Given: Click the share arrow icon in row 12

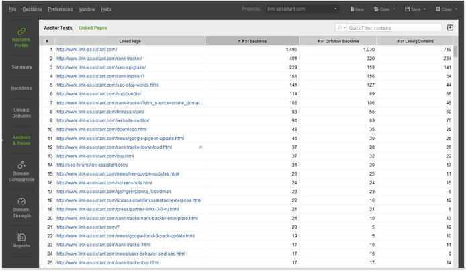Looking at the screenshot, I should click(200, 147).
